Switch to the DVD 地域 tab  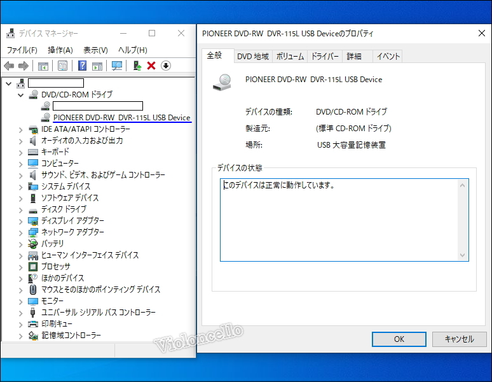pos(253,57)
